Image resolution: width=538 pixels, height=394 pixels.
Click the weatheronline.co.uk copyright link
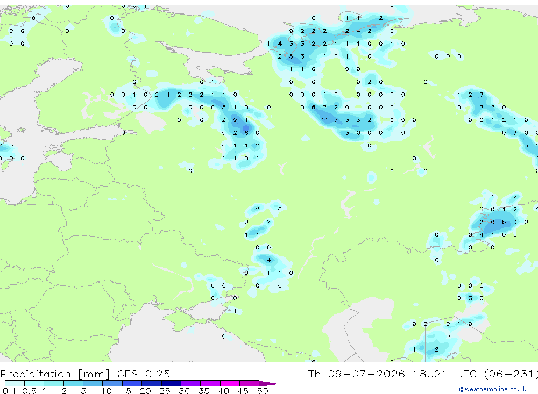tap(493, 389)
